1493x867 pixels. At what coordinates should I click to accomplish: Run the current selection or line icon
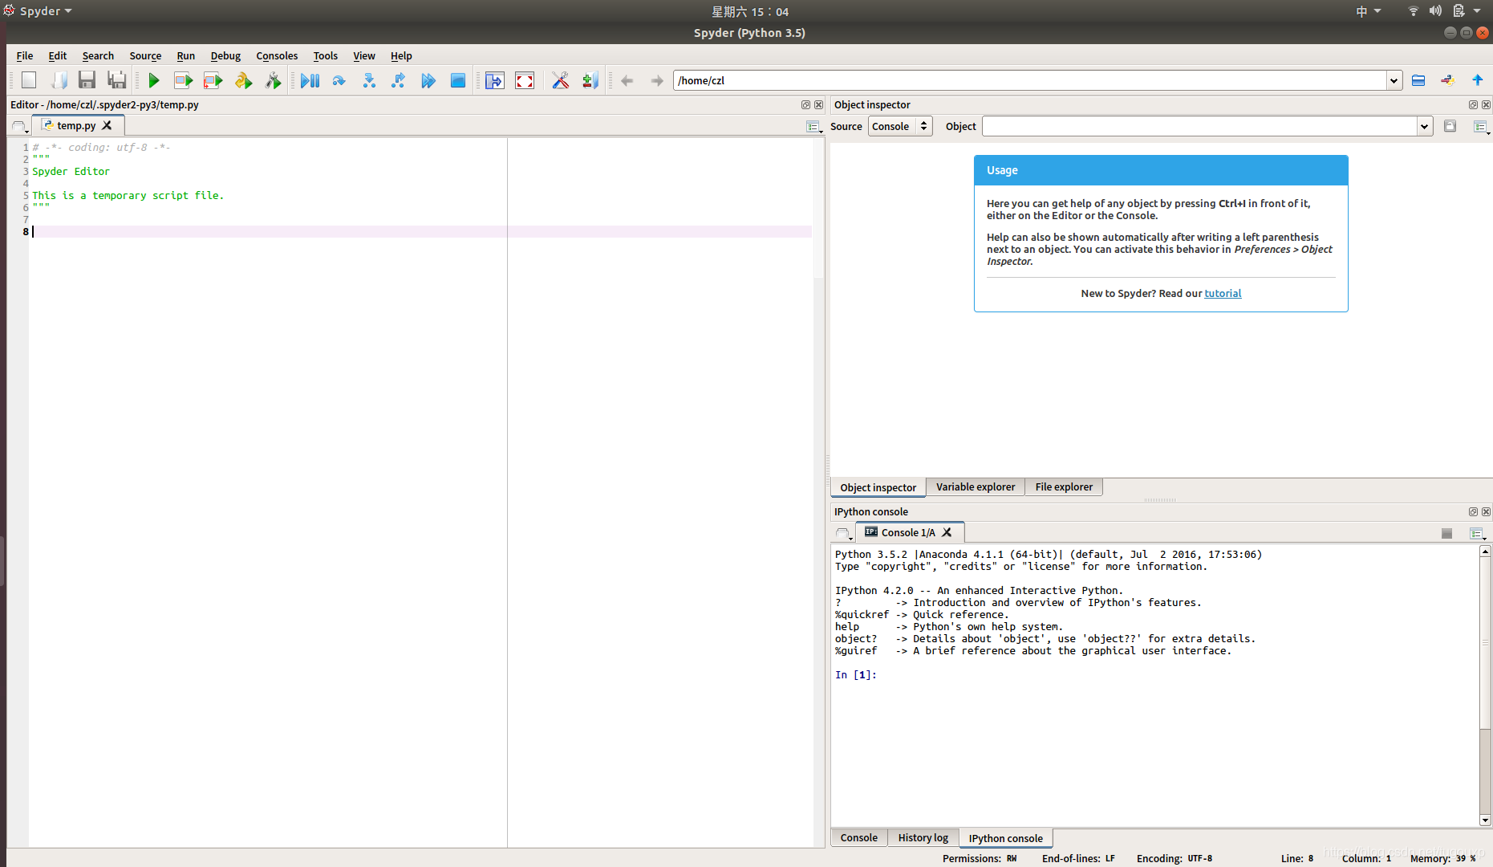(x=243, y=80)
